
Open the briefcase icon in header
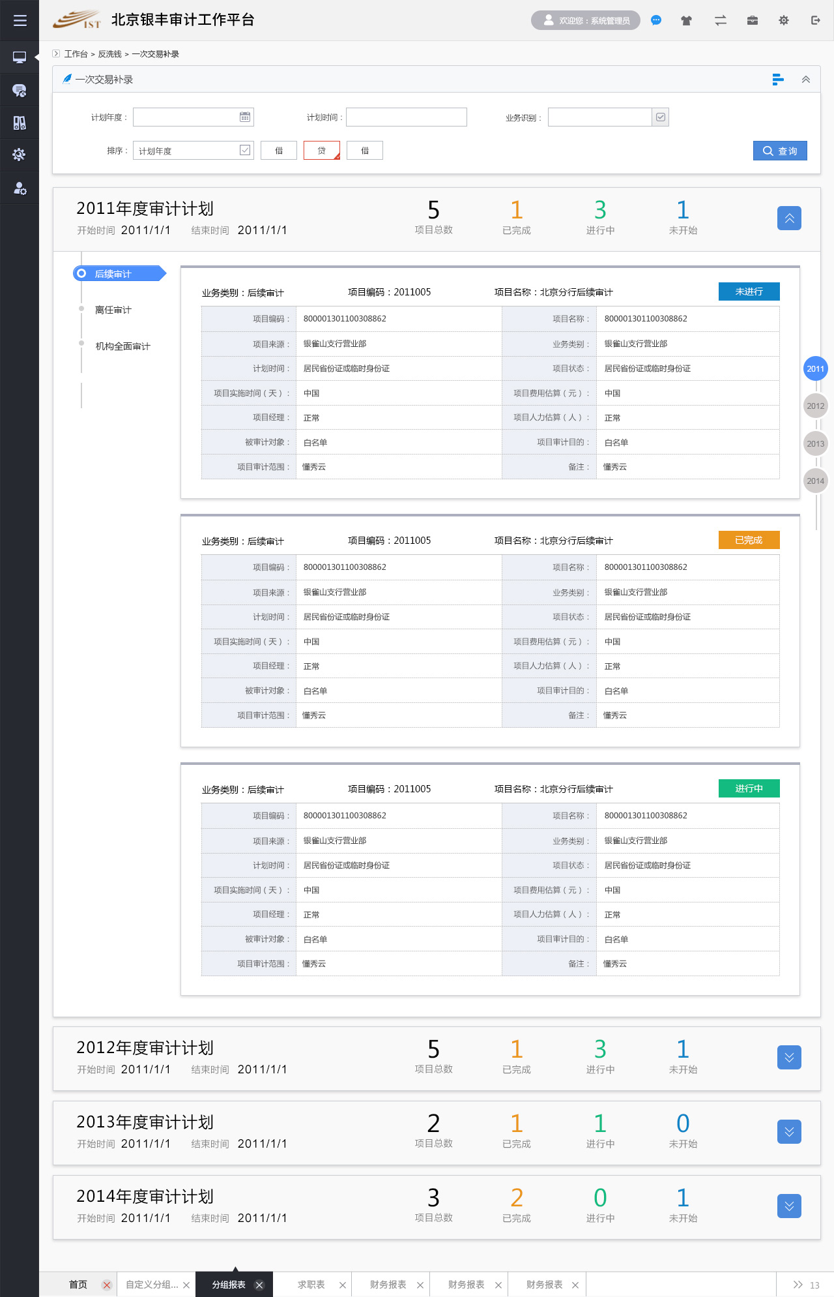753,20
